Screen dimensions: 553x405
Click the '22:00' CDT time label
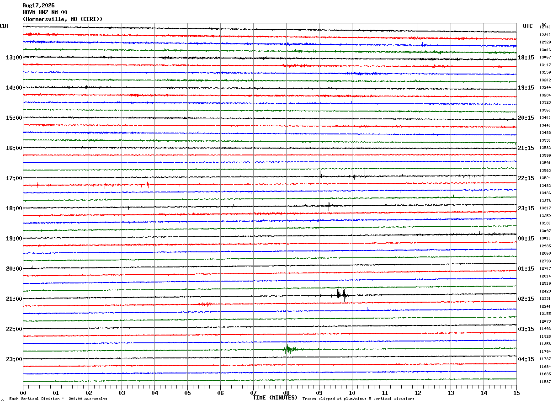coord(14,329)
